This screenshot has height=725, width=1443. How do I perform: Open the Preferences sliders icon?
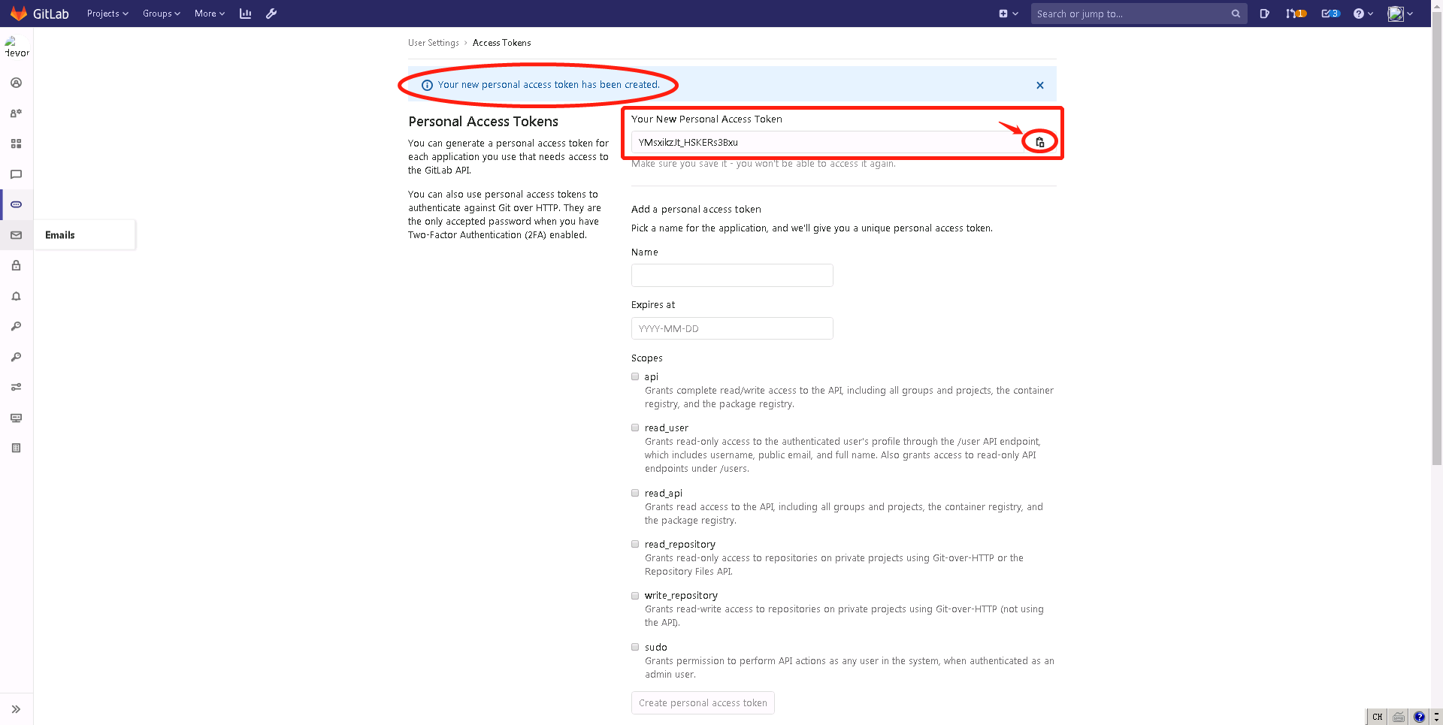[16, 387]
